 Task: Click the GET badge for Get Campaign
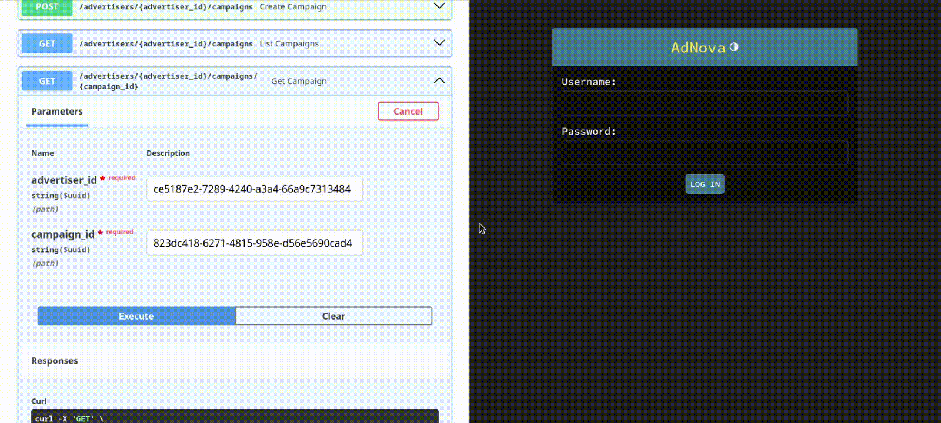47,81
